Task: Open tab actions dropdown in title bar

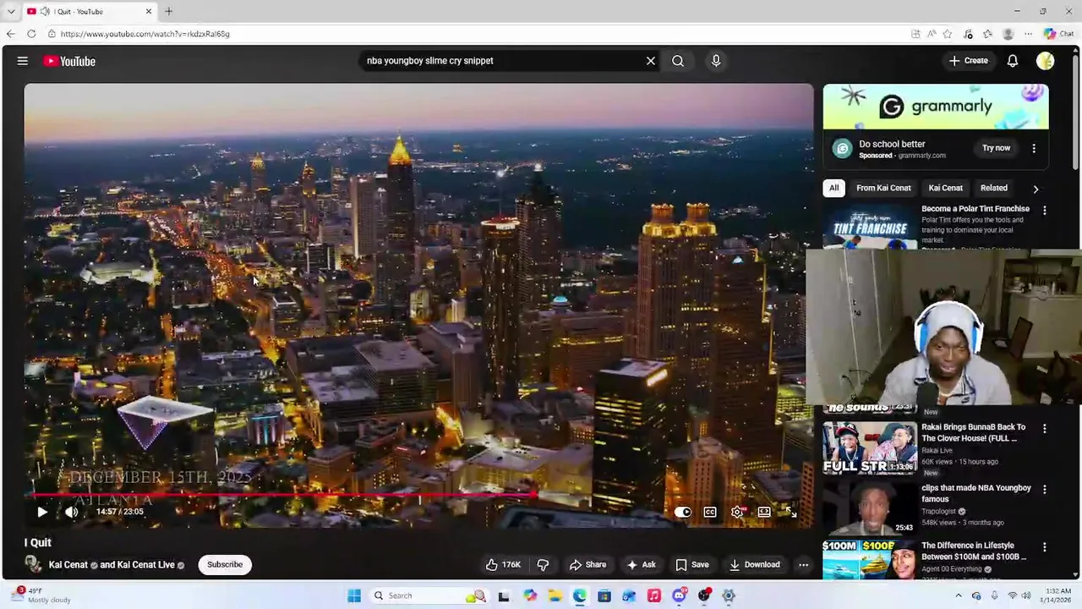Action: tap(11, 11)
